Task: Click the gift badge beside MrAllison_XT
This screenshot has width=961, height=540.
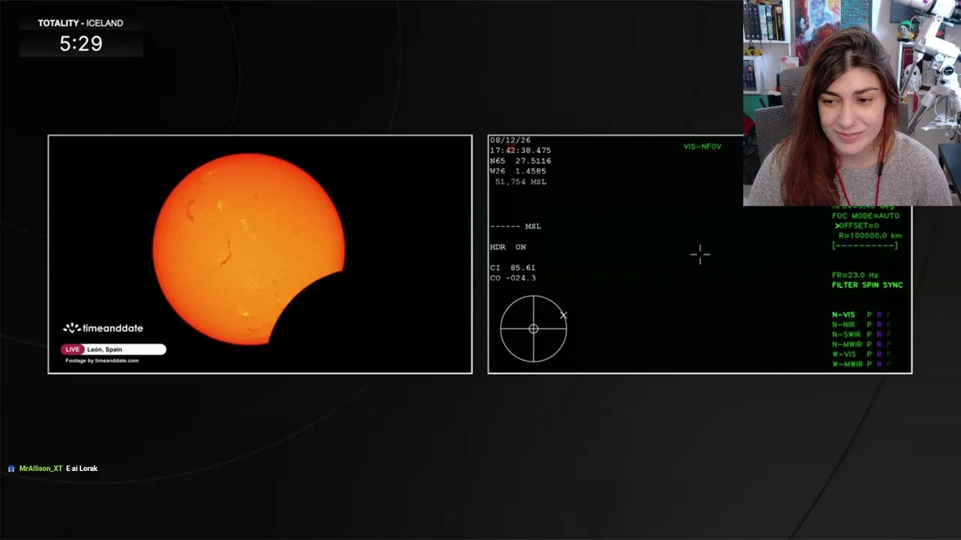Action: pyautogui.click(x=11, y=469)
